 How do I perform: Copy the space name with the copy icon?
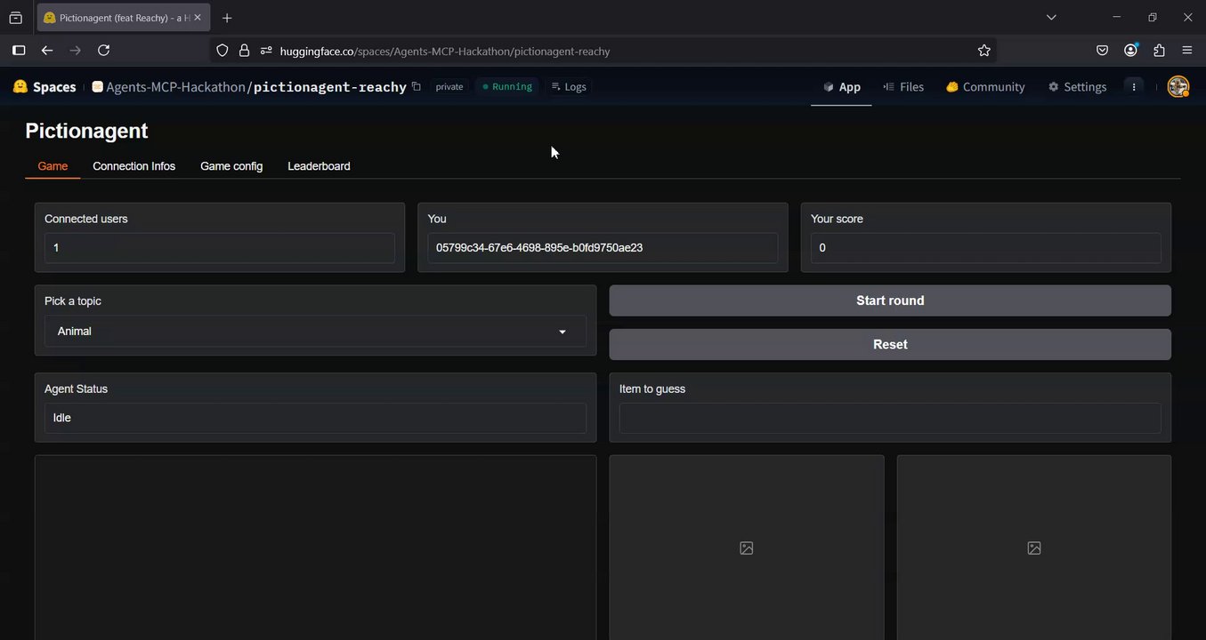pos(416,86)
